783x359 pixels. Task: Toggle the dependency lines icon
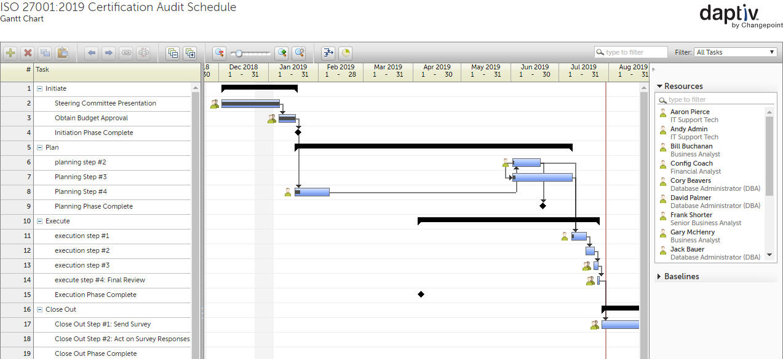328,53
